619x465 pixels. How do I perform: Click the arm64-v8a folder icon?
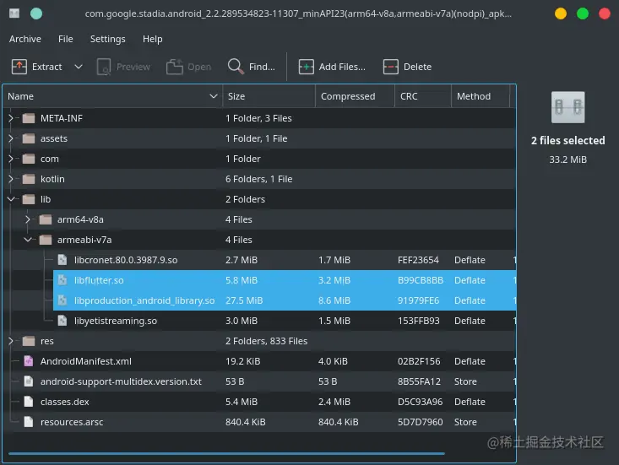(46, 219)
